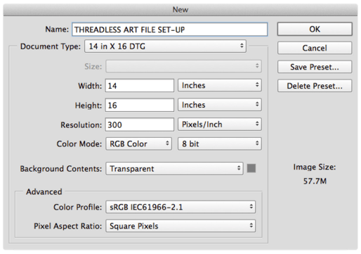The width and height of the screenshot is (361, 254).
Task: Click the gray background color swatch
Action: tap(251, 168)
